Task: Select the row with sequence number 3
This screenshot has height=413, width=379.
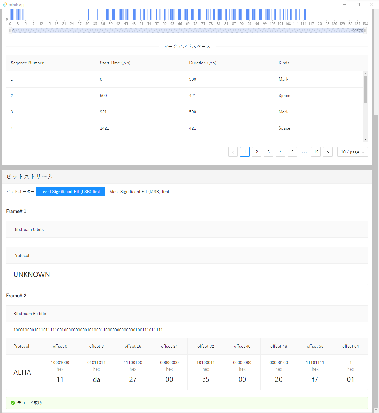Action: (x=184, y=112)
